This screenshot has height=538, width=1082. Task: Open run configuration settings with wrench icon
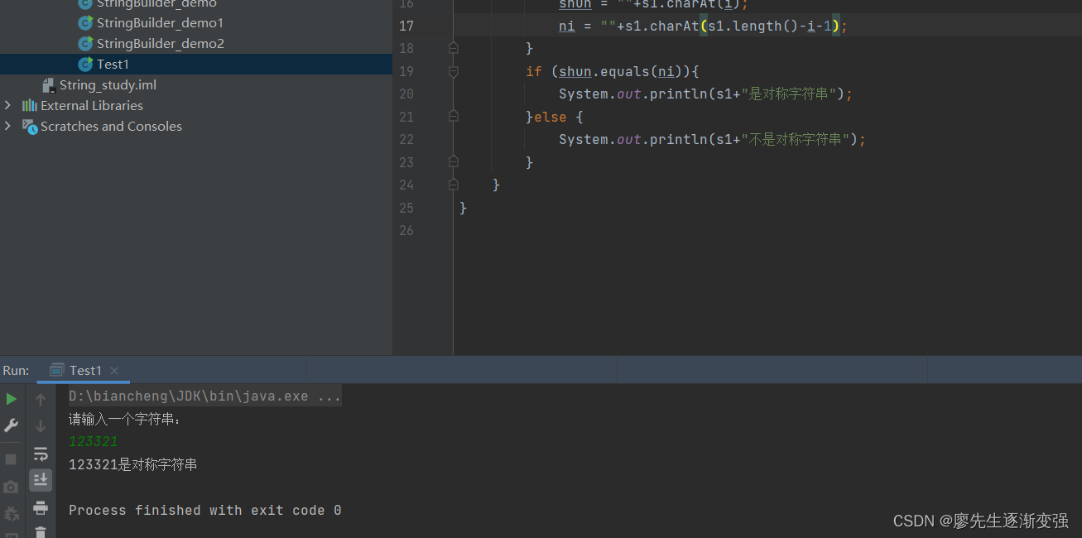[11, 425]
